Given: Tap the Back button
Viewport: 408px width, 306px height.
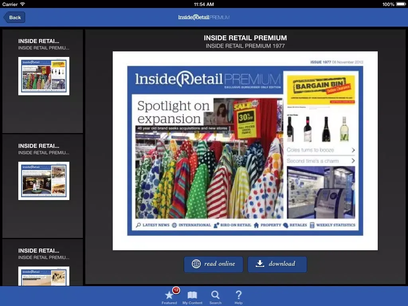Looking at the screenshot, I should [x=14, y=18].
